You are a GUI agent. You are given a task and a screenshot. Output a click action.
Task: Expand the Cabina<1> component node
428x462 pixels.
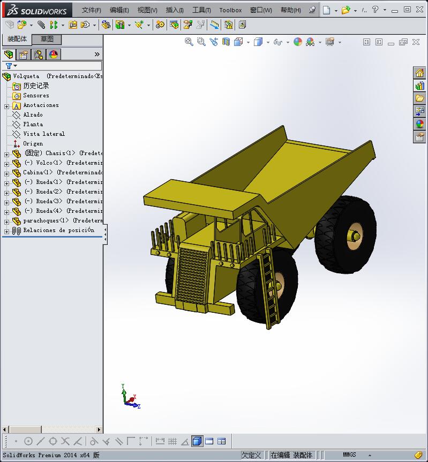(6, 174)
